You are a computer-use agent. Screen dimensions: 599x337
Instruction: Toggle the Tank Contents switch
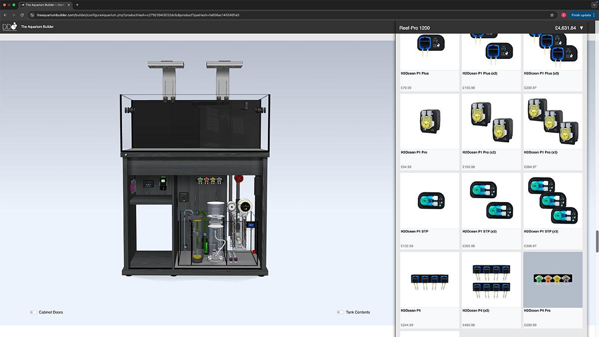pos(340,312)
